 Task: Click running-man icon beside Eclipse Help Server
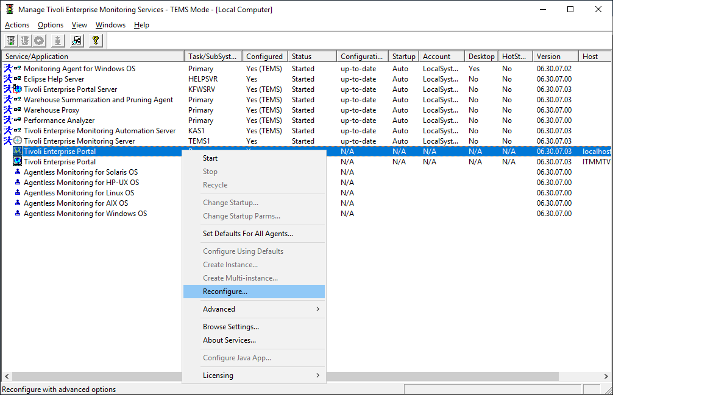(x=7, y=79)
